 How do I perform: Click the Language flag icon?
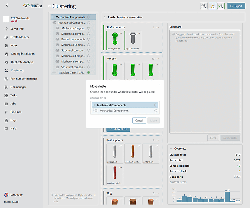click(6, 195)
